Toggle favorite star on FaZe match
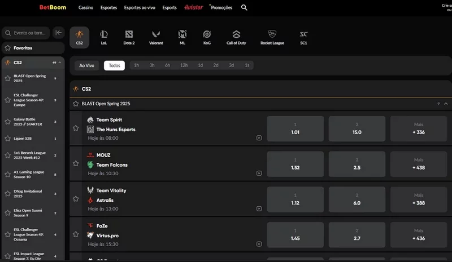This screenshot has height=262, width=452. tap(76, 234)
